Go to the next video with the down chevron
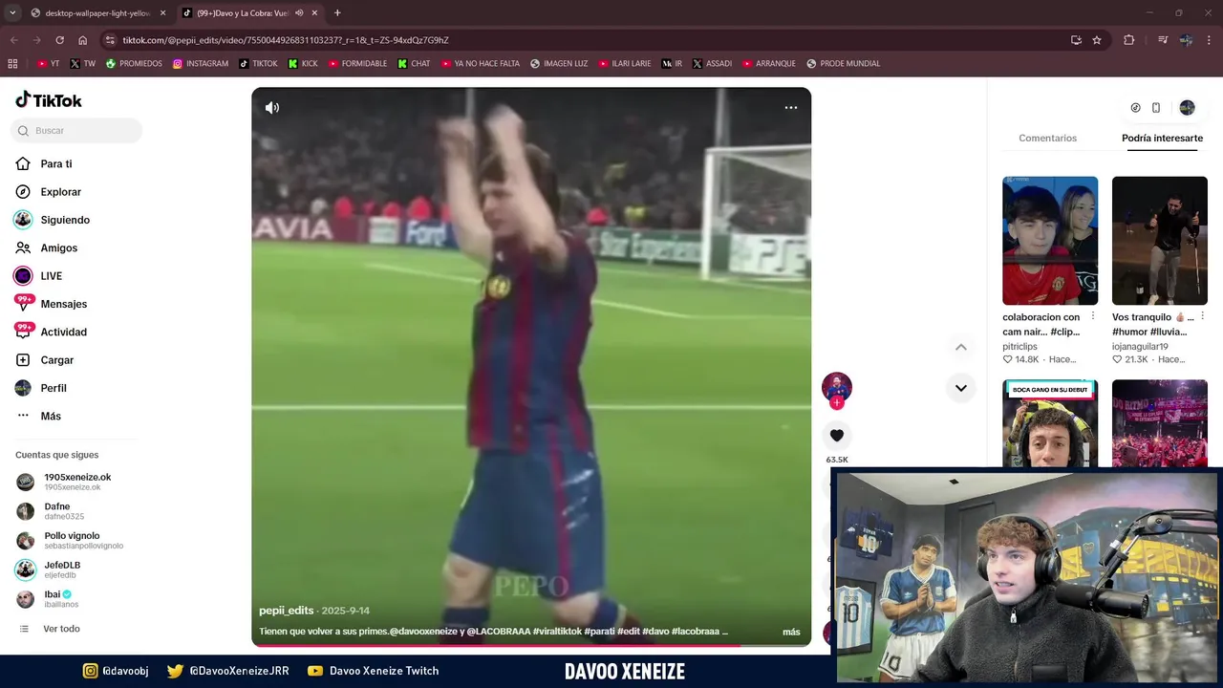 point(961,388)
